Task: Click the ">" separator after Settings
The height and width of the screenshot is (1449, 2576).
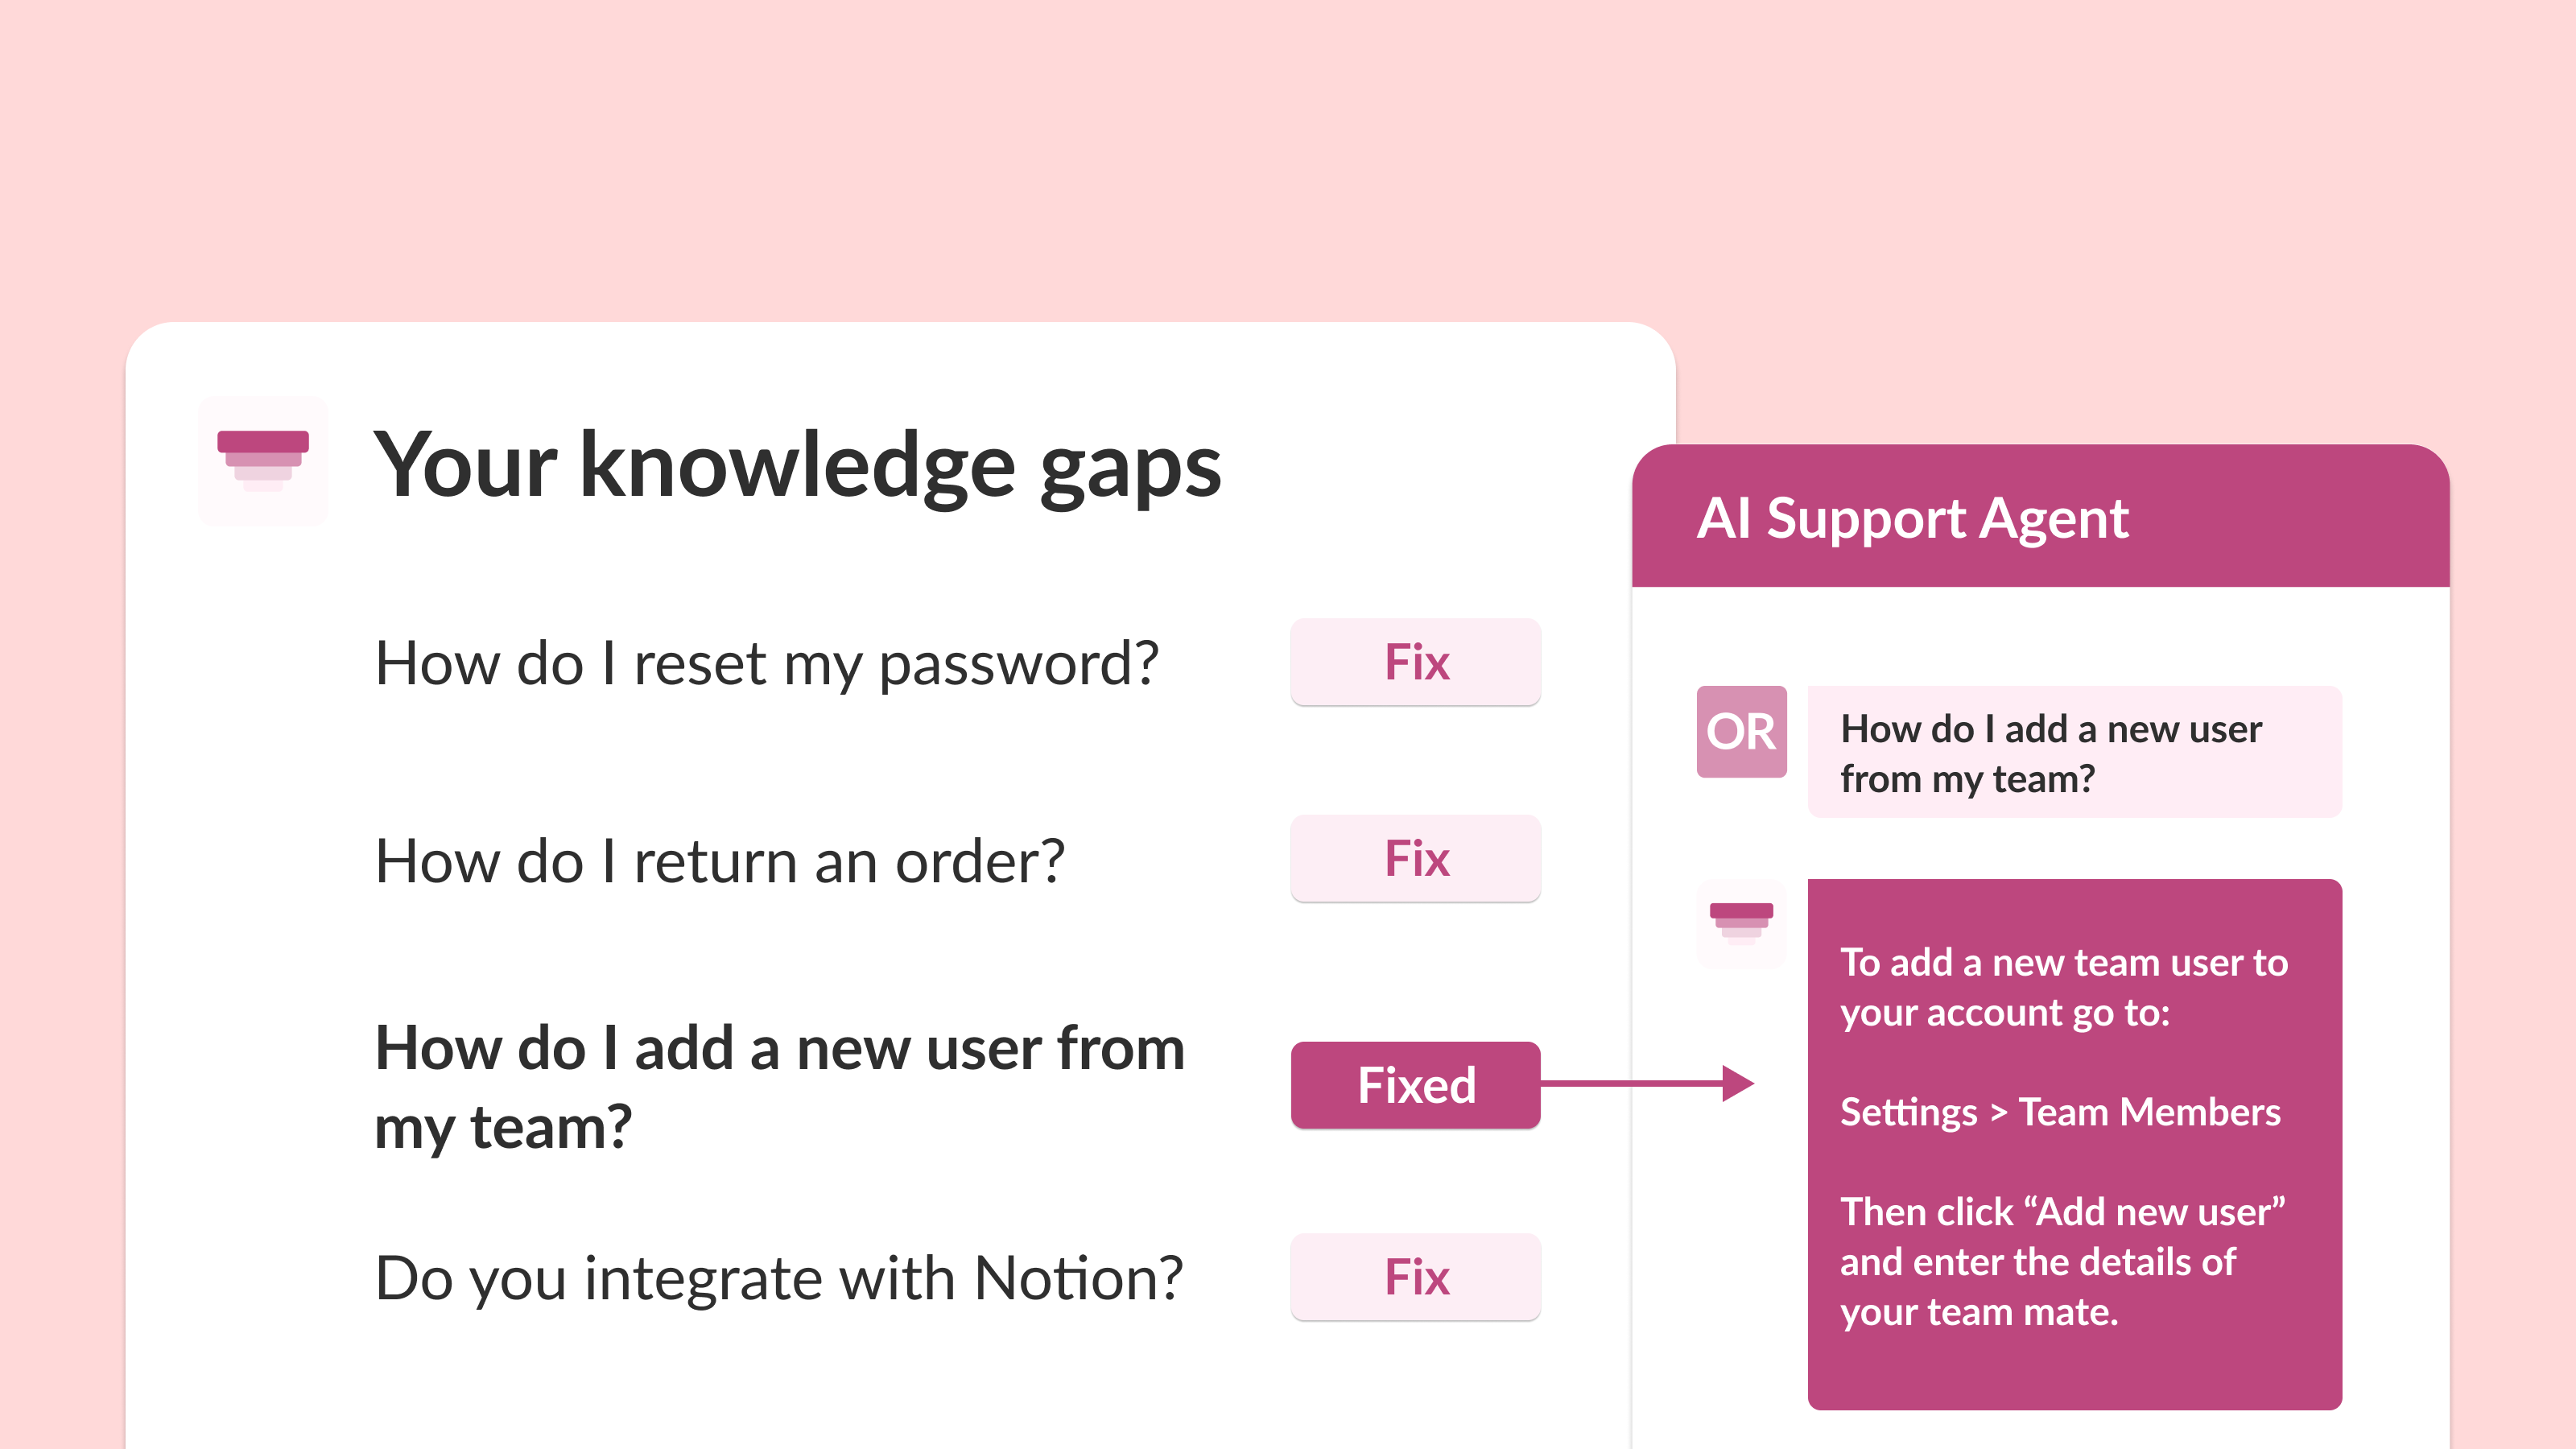Action: tap(1998, 1113)
